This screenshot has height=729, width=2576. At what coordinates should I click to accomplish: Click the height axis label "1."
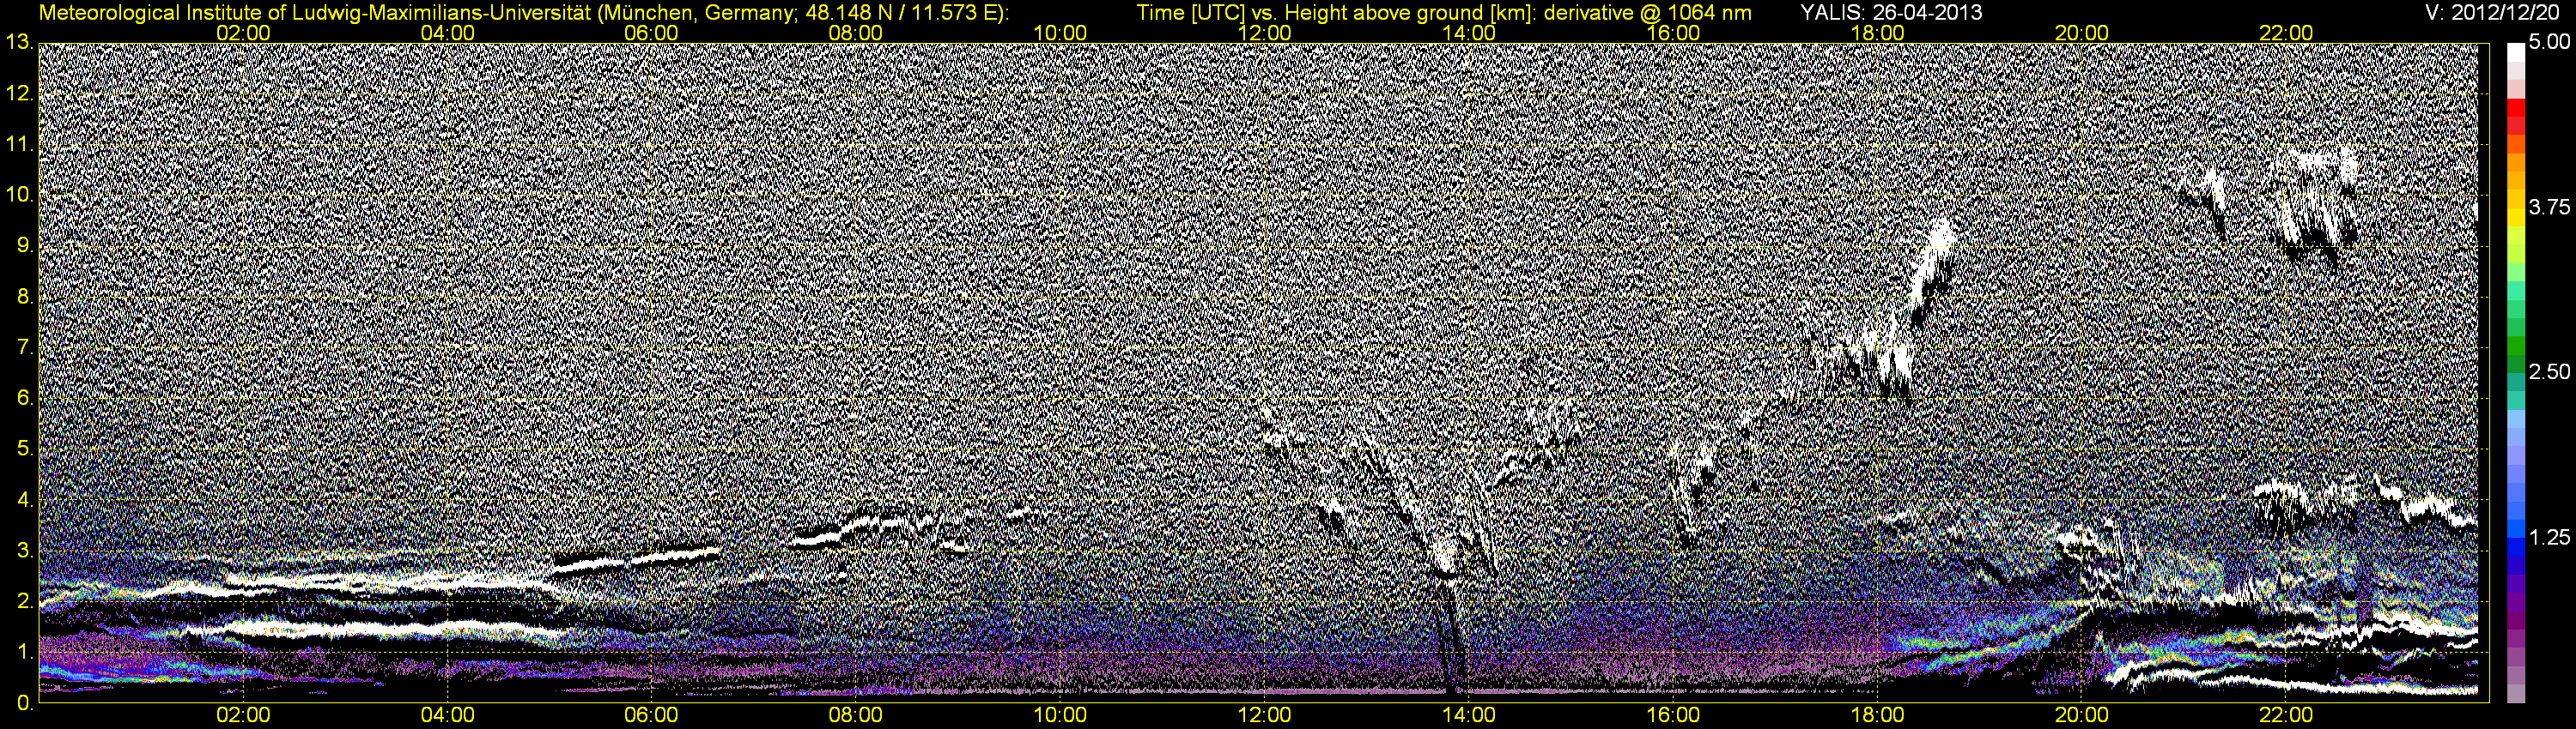(x=24, y=652)
